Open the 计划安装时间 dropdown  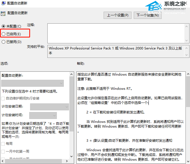(x=43, y=116)
